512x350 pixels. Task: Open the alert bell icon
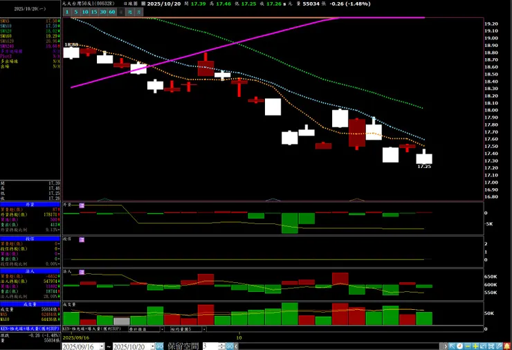pos(507,346)
